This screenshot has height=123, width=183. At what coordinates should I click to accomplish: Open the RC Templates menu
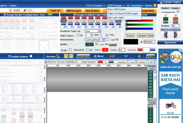tap(135, 5)
